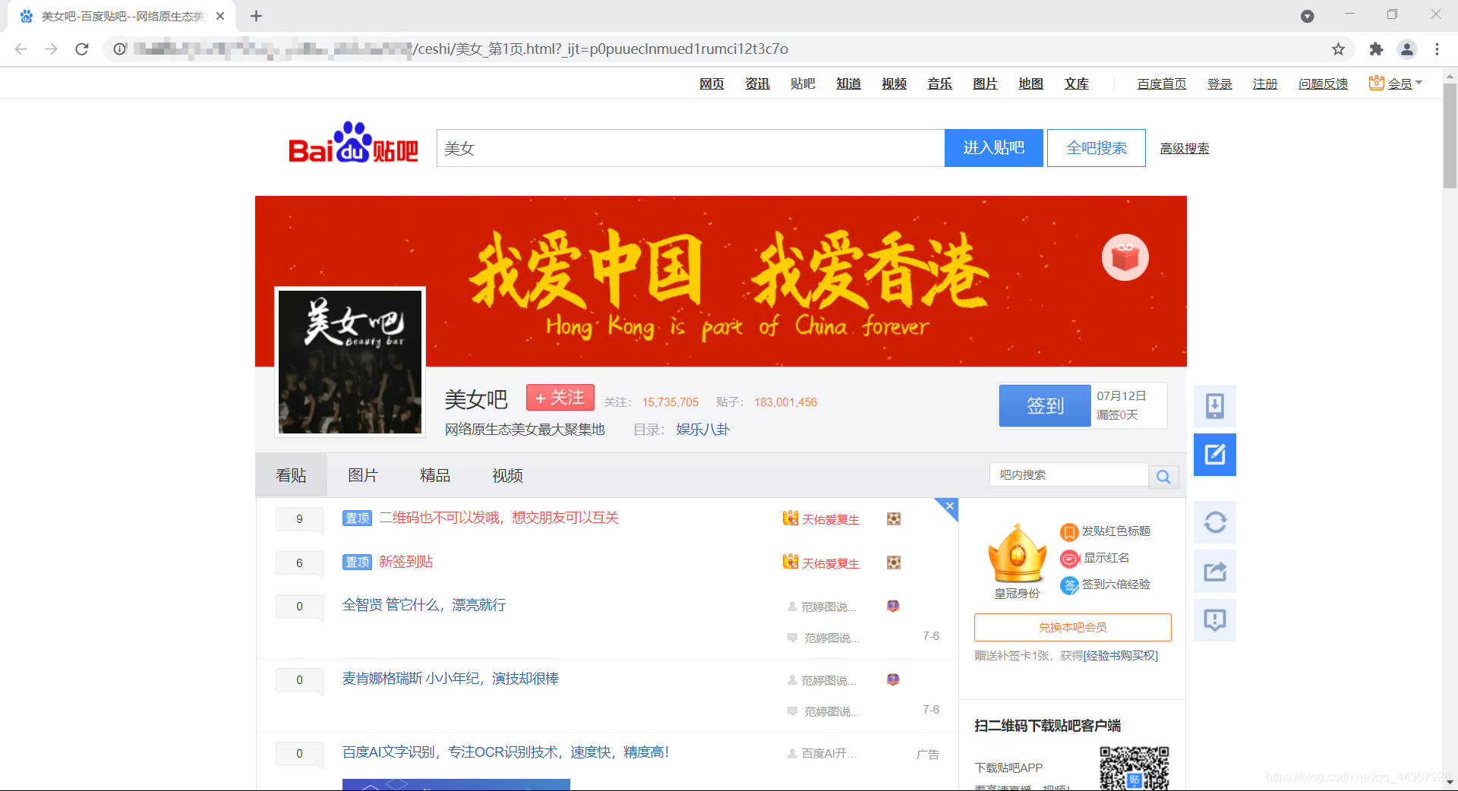
Task: Open 知道 in the top navigation
Action: click(x=848, y=84)
